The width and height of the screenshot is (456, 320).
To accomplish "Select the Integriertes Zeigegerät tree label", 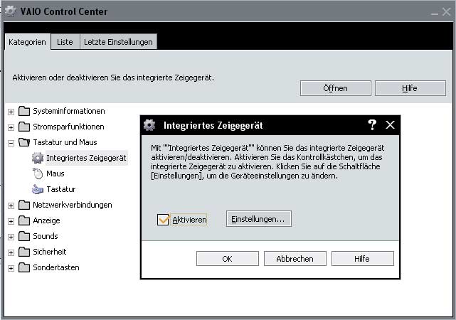I will tap(86, 158).
